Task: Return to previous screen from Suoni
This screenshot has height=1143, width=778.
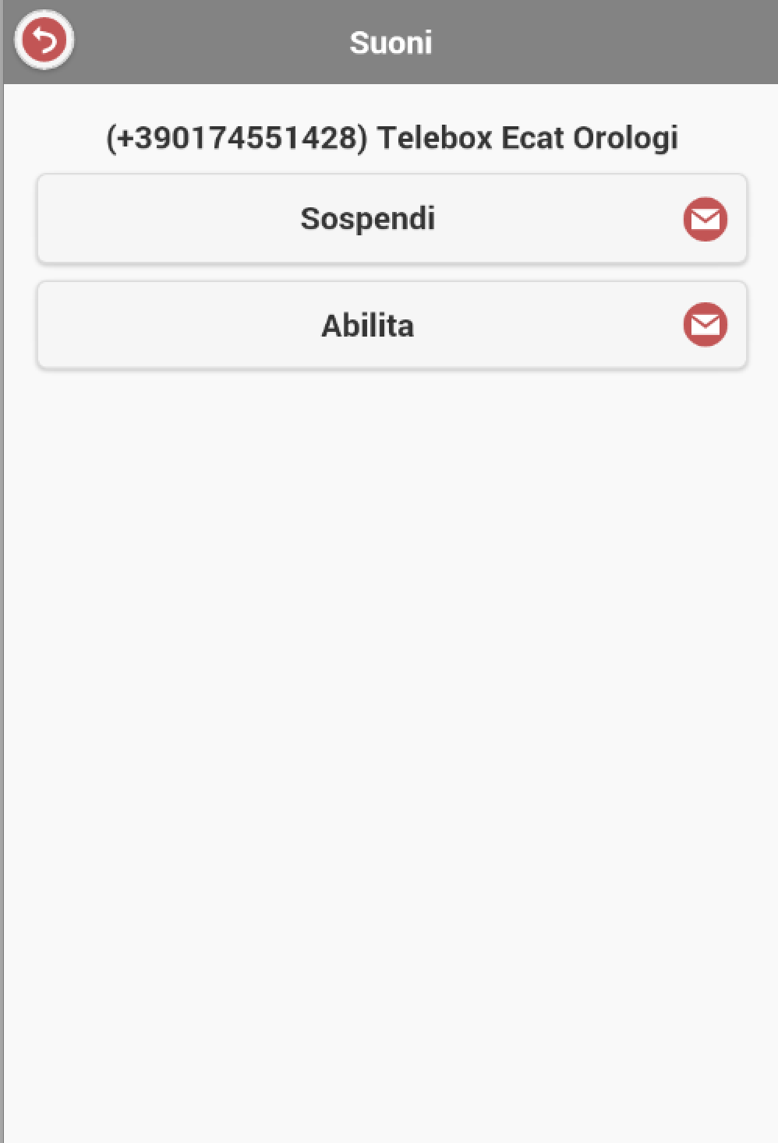Action: coord(44,40)
